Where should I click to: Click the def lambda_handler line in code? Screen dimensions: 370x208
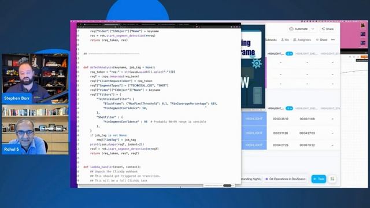pos(112,167)
